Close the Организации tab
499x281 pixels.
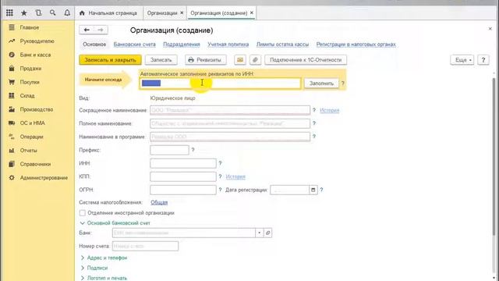[x=182, y=13]
